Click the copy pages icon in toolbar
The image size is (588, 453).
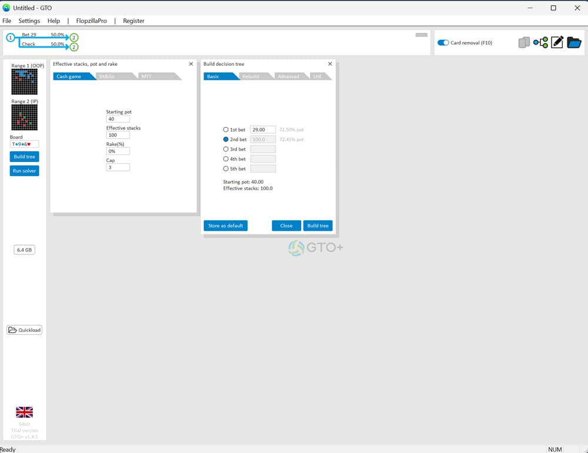tap(524, 43)
